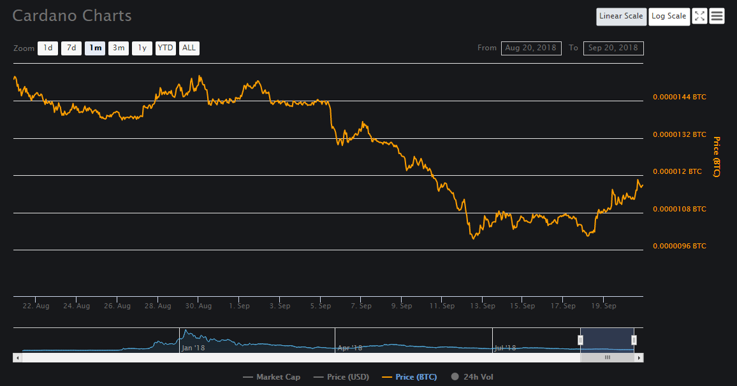Click the Cardano Charts heading
The image size is (737, 386).
[x=72, y=16]
